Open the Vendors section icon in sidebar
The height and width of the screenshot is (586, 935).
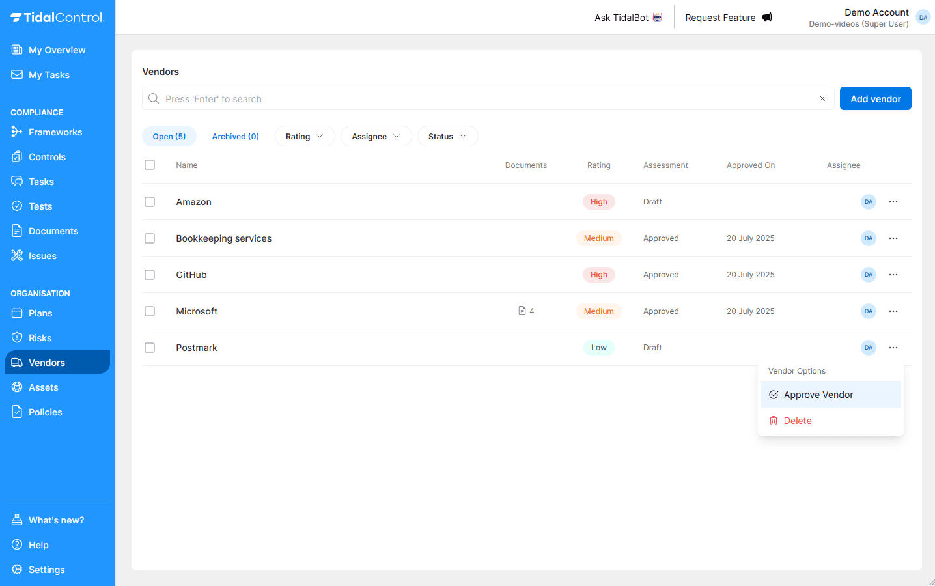[18, 362]
